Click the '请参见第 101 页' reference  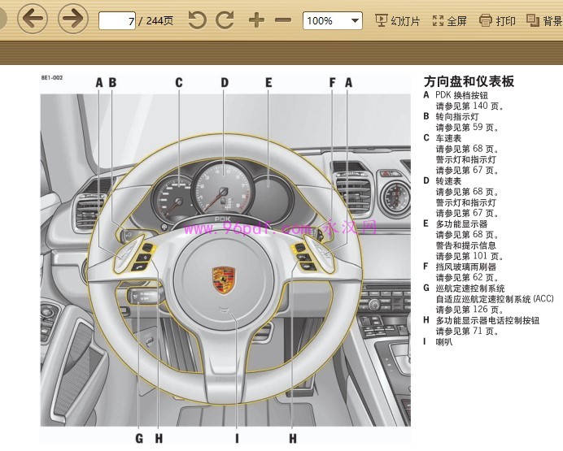pyautogui.click(x=470, y=256)
